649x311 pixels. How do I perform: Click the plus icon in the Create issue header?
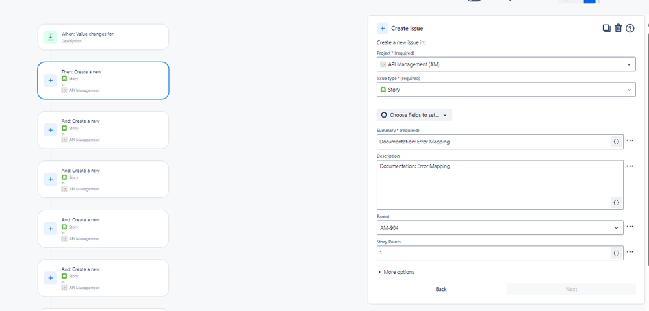[383, 28]
